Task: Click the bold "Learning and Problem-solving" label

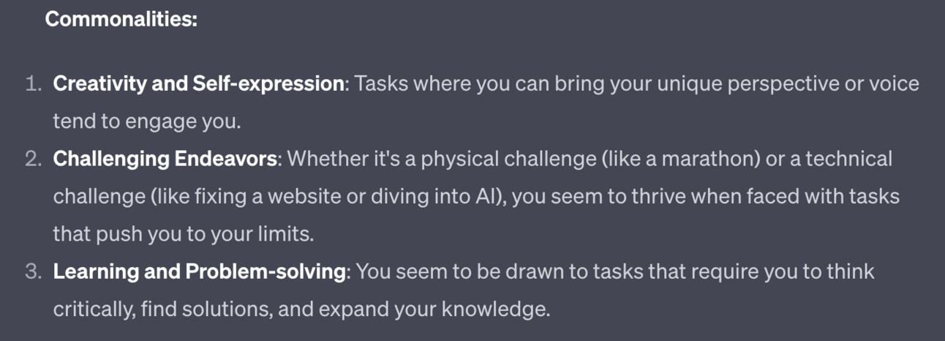Action: coord(199,271)
